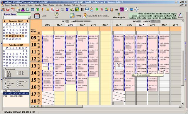Open the İstatistik menu
Viewport: 188px width, 114px height.
point(67,5)
